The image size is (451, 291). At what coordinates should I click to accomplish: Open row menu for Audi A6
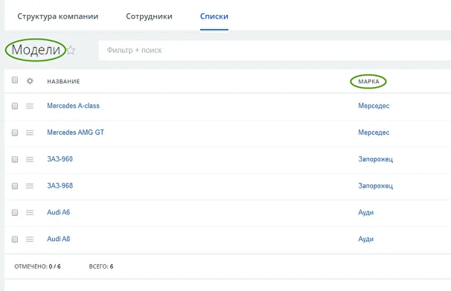click(x=30, y=213)
